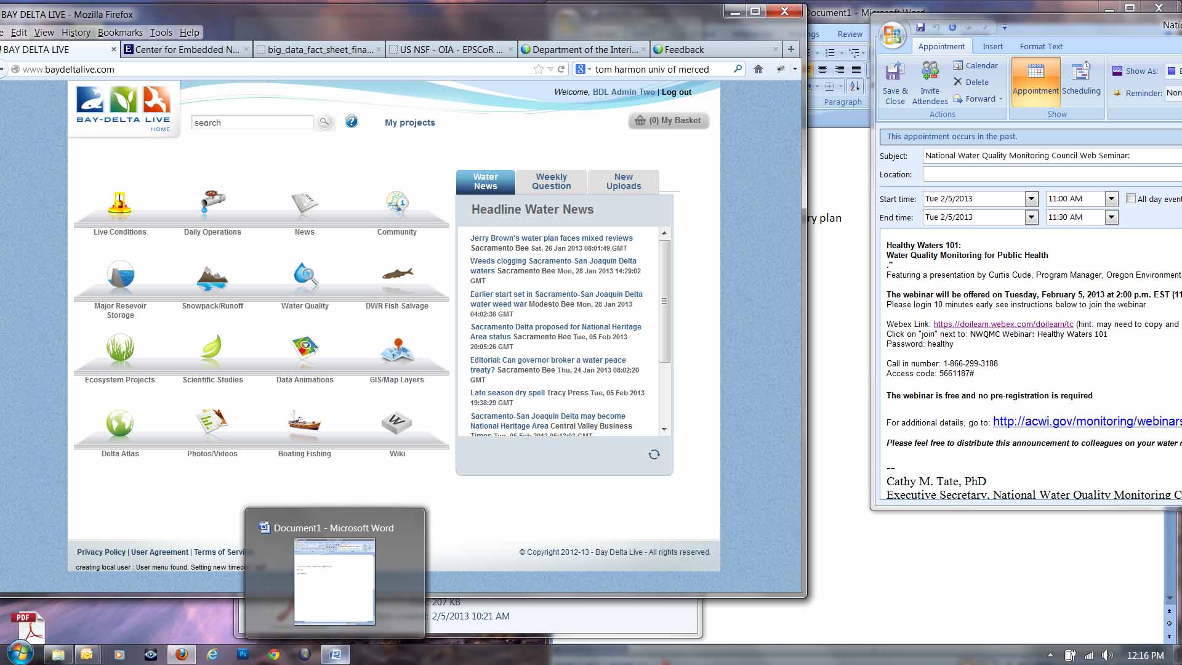
Task: Click the Delete appointment button
Action: (971, 82)
